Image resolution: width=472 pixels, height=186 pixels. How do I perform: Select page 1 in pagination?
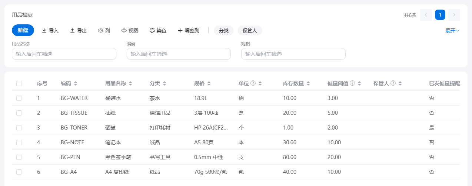click(x=440, y=15)
